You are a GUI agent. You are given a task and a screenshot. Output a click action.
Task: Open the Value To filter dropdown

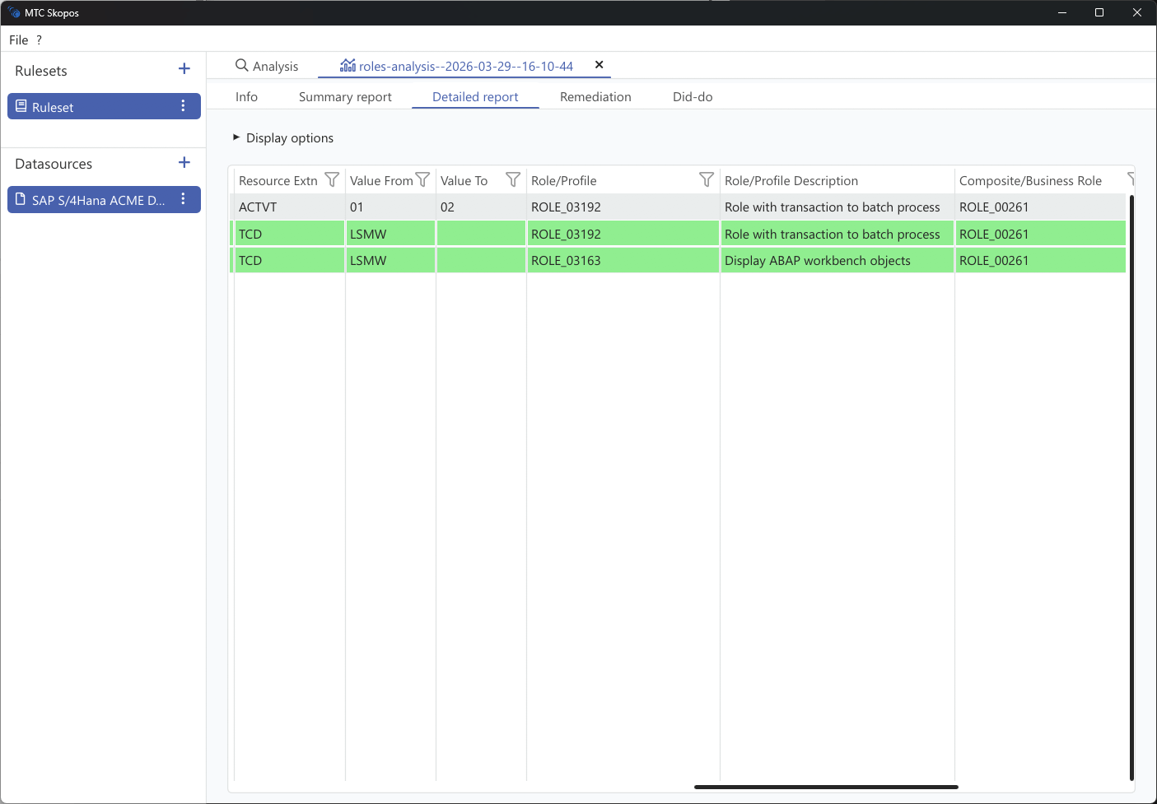(x=513, y=179)
